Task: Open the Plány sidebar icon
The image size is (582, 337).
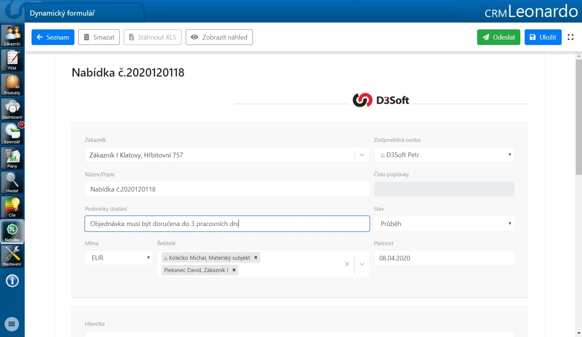Action: (x=12, y=158)
